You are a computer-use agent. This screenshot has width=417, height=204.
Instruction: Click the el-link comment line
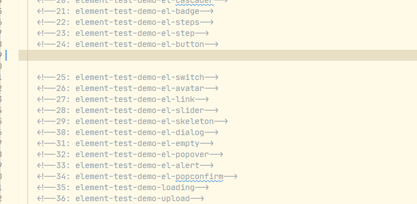point(122,99)
